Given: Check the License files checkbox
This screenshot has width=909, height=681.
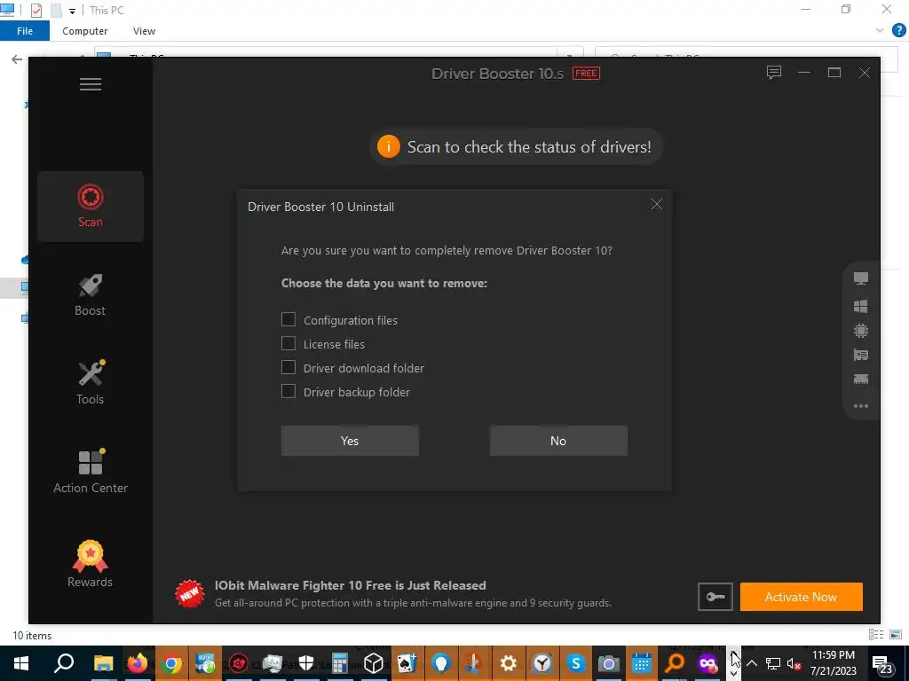Looking at the screenshot, I should (289, 343).
